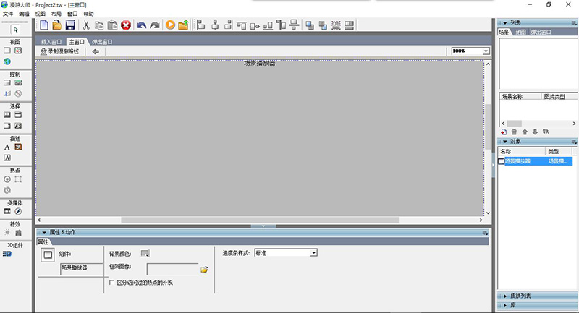
Task: Create a new project file
Action: click(44, 25)
